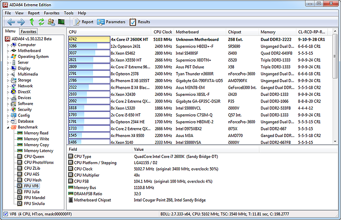Open the CPU PhotoWorxx benchmark

click(x=39, y=162)
